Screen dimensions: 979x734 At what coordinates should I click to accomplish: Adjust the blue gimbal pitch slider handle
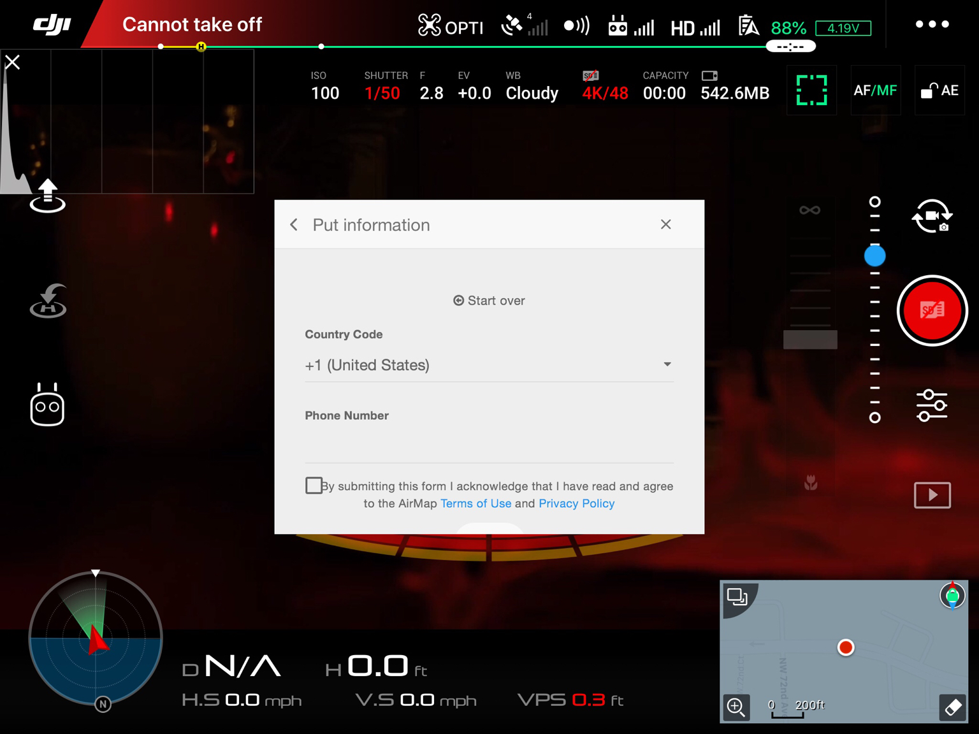tap(874, 256)
